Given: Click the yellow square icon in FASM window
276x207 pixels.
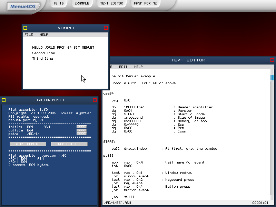Looking at the screenshot, I should coord(4,100).
